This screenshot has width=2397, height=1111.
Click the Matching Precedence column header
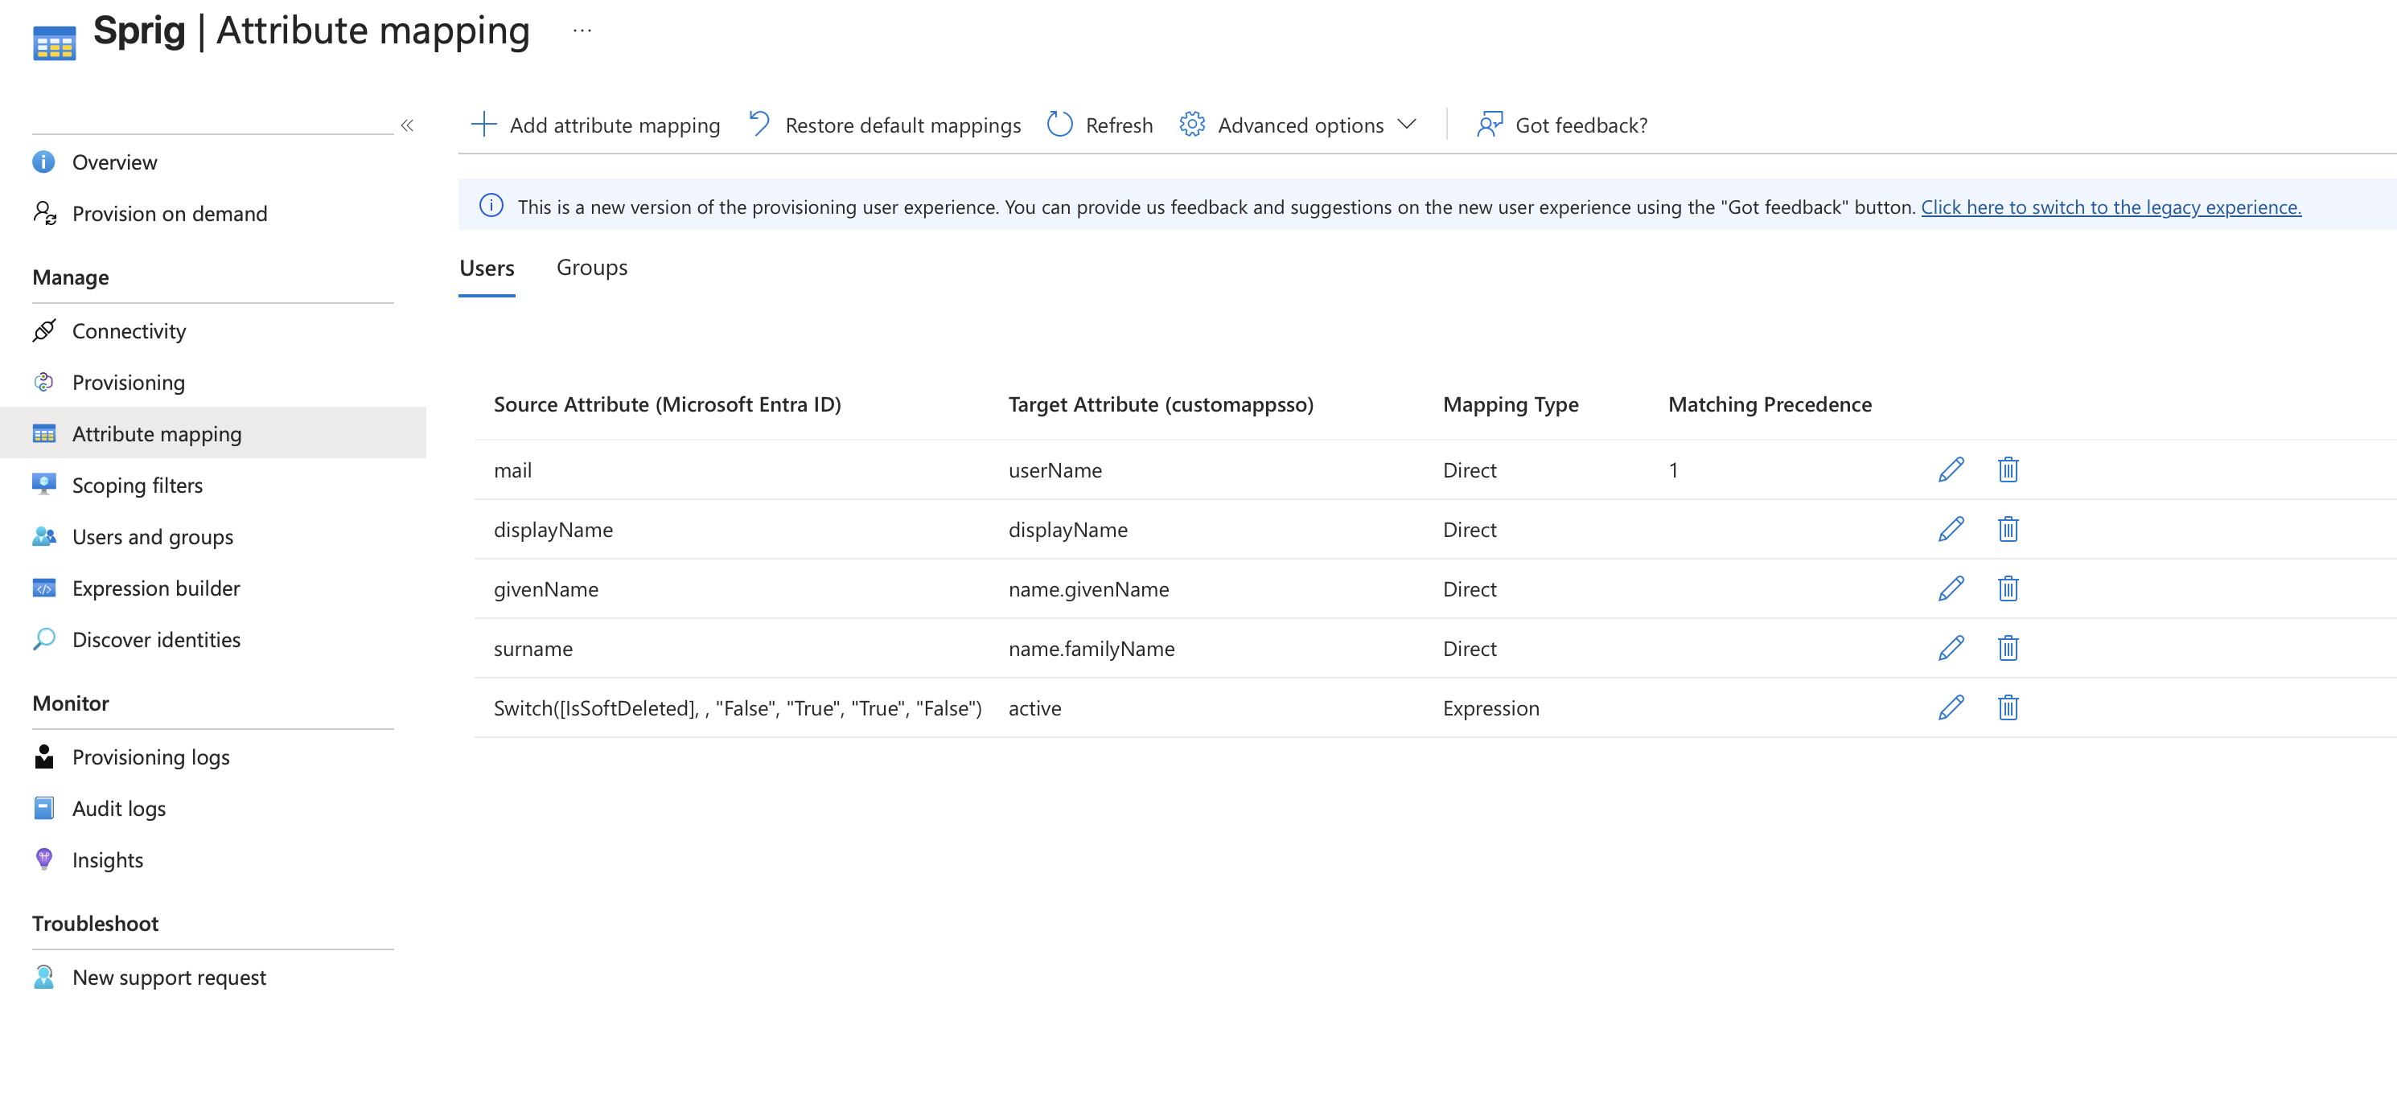pyautogui.click(x=1769, y=404)
